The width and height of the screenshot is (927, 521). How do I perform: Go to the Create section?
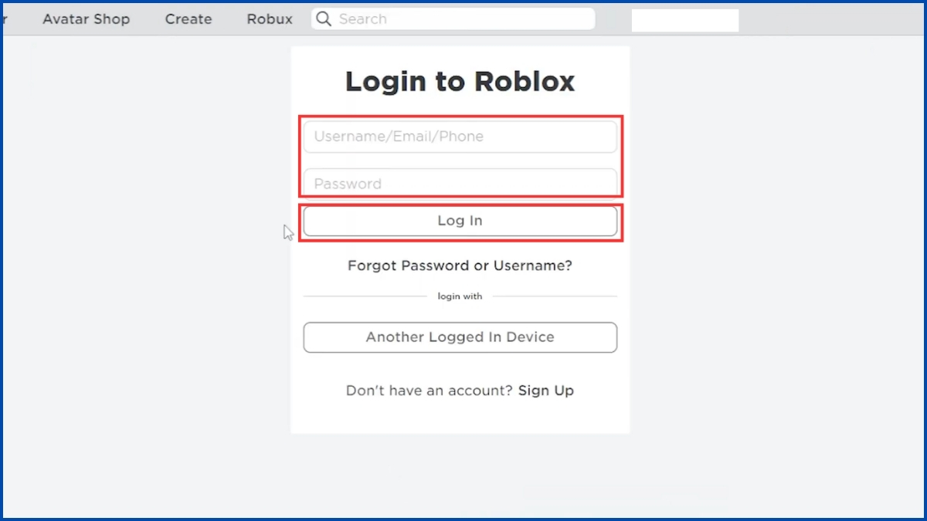[188, 19]
